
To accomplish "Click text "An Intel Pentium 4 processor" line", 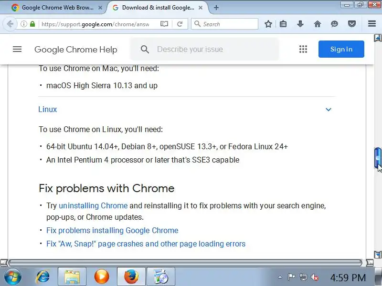I will point(143,160).
